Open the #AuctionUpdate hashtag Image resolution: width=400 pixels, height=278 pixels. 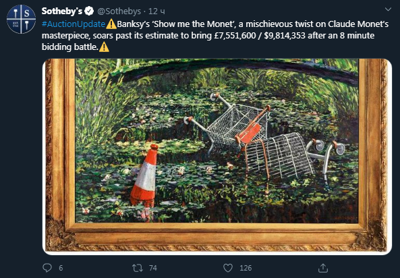pos(74,24)
